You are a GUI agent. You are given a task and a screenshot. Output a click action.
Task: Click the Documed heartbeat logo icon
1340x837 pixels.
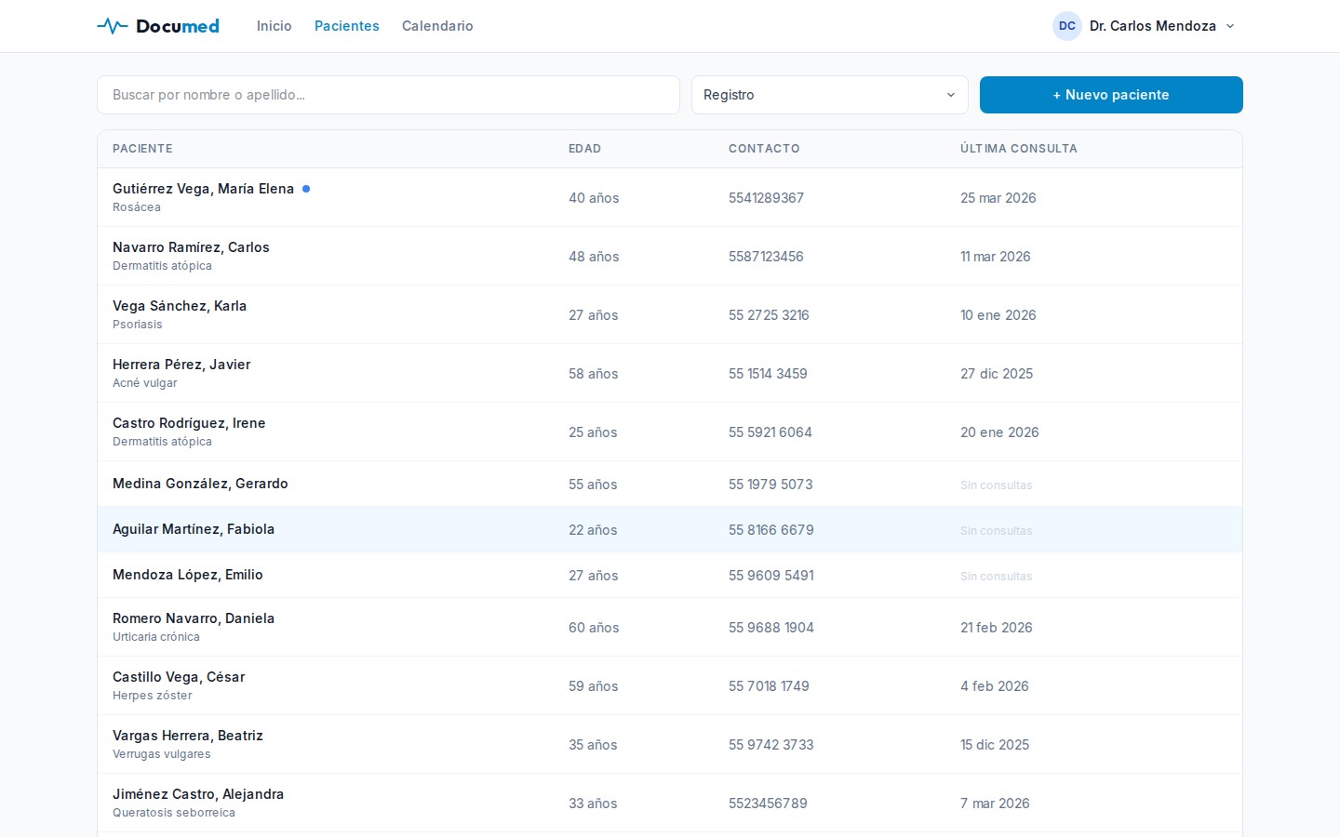(113, 26)
